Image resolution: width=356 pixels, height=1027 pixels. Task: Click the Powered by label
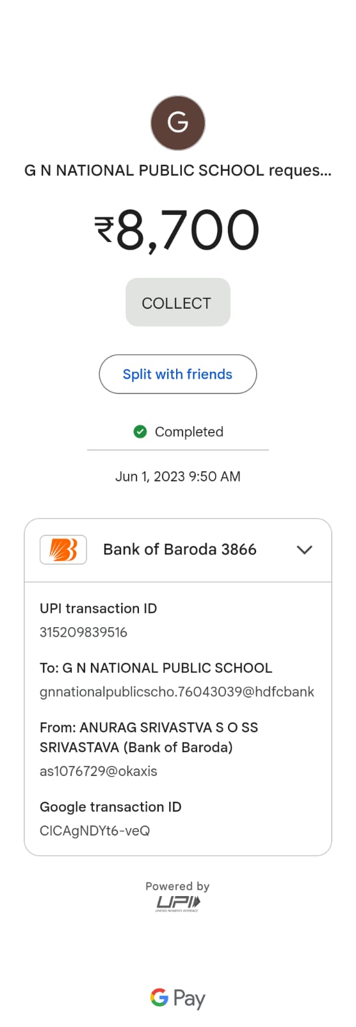(x=177, y=886)
